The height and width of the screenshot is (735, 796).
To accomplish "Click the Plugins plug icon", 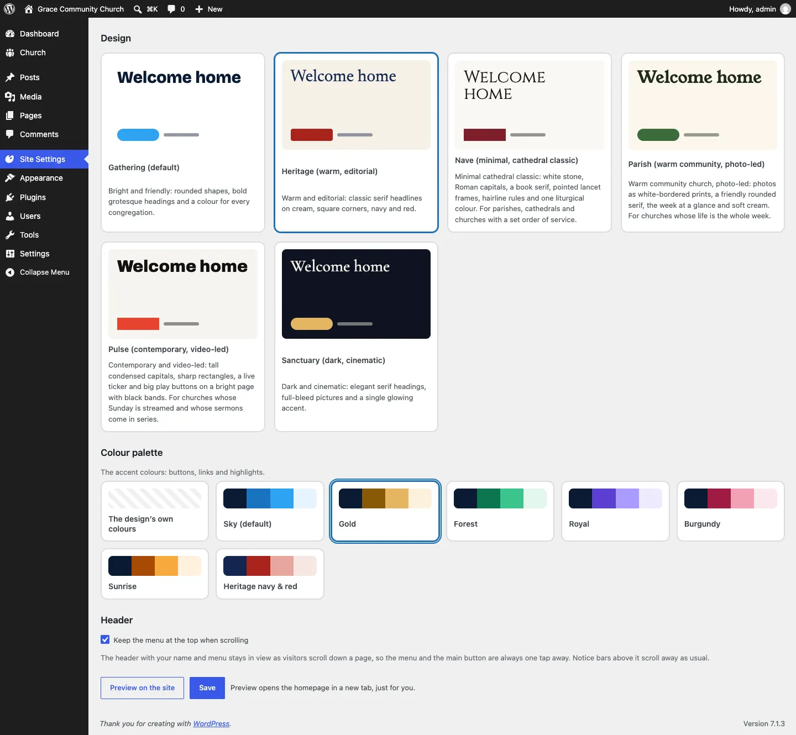I will point(10,197).
